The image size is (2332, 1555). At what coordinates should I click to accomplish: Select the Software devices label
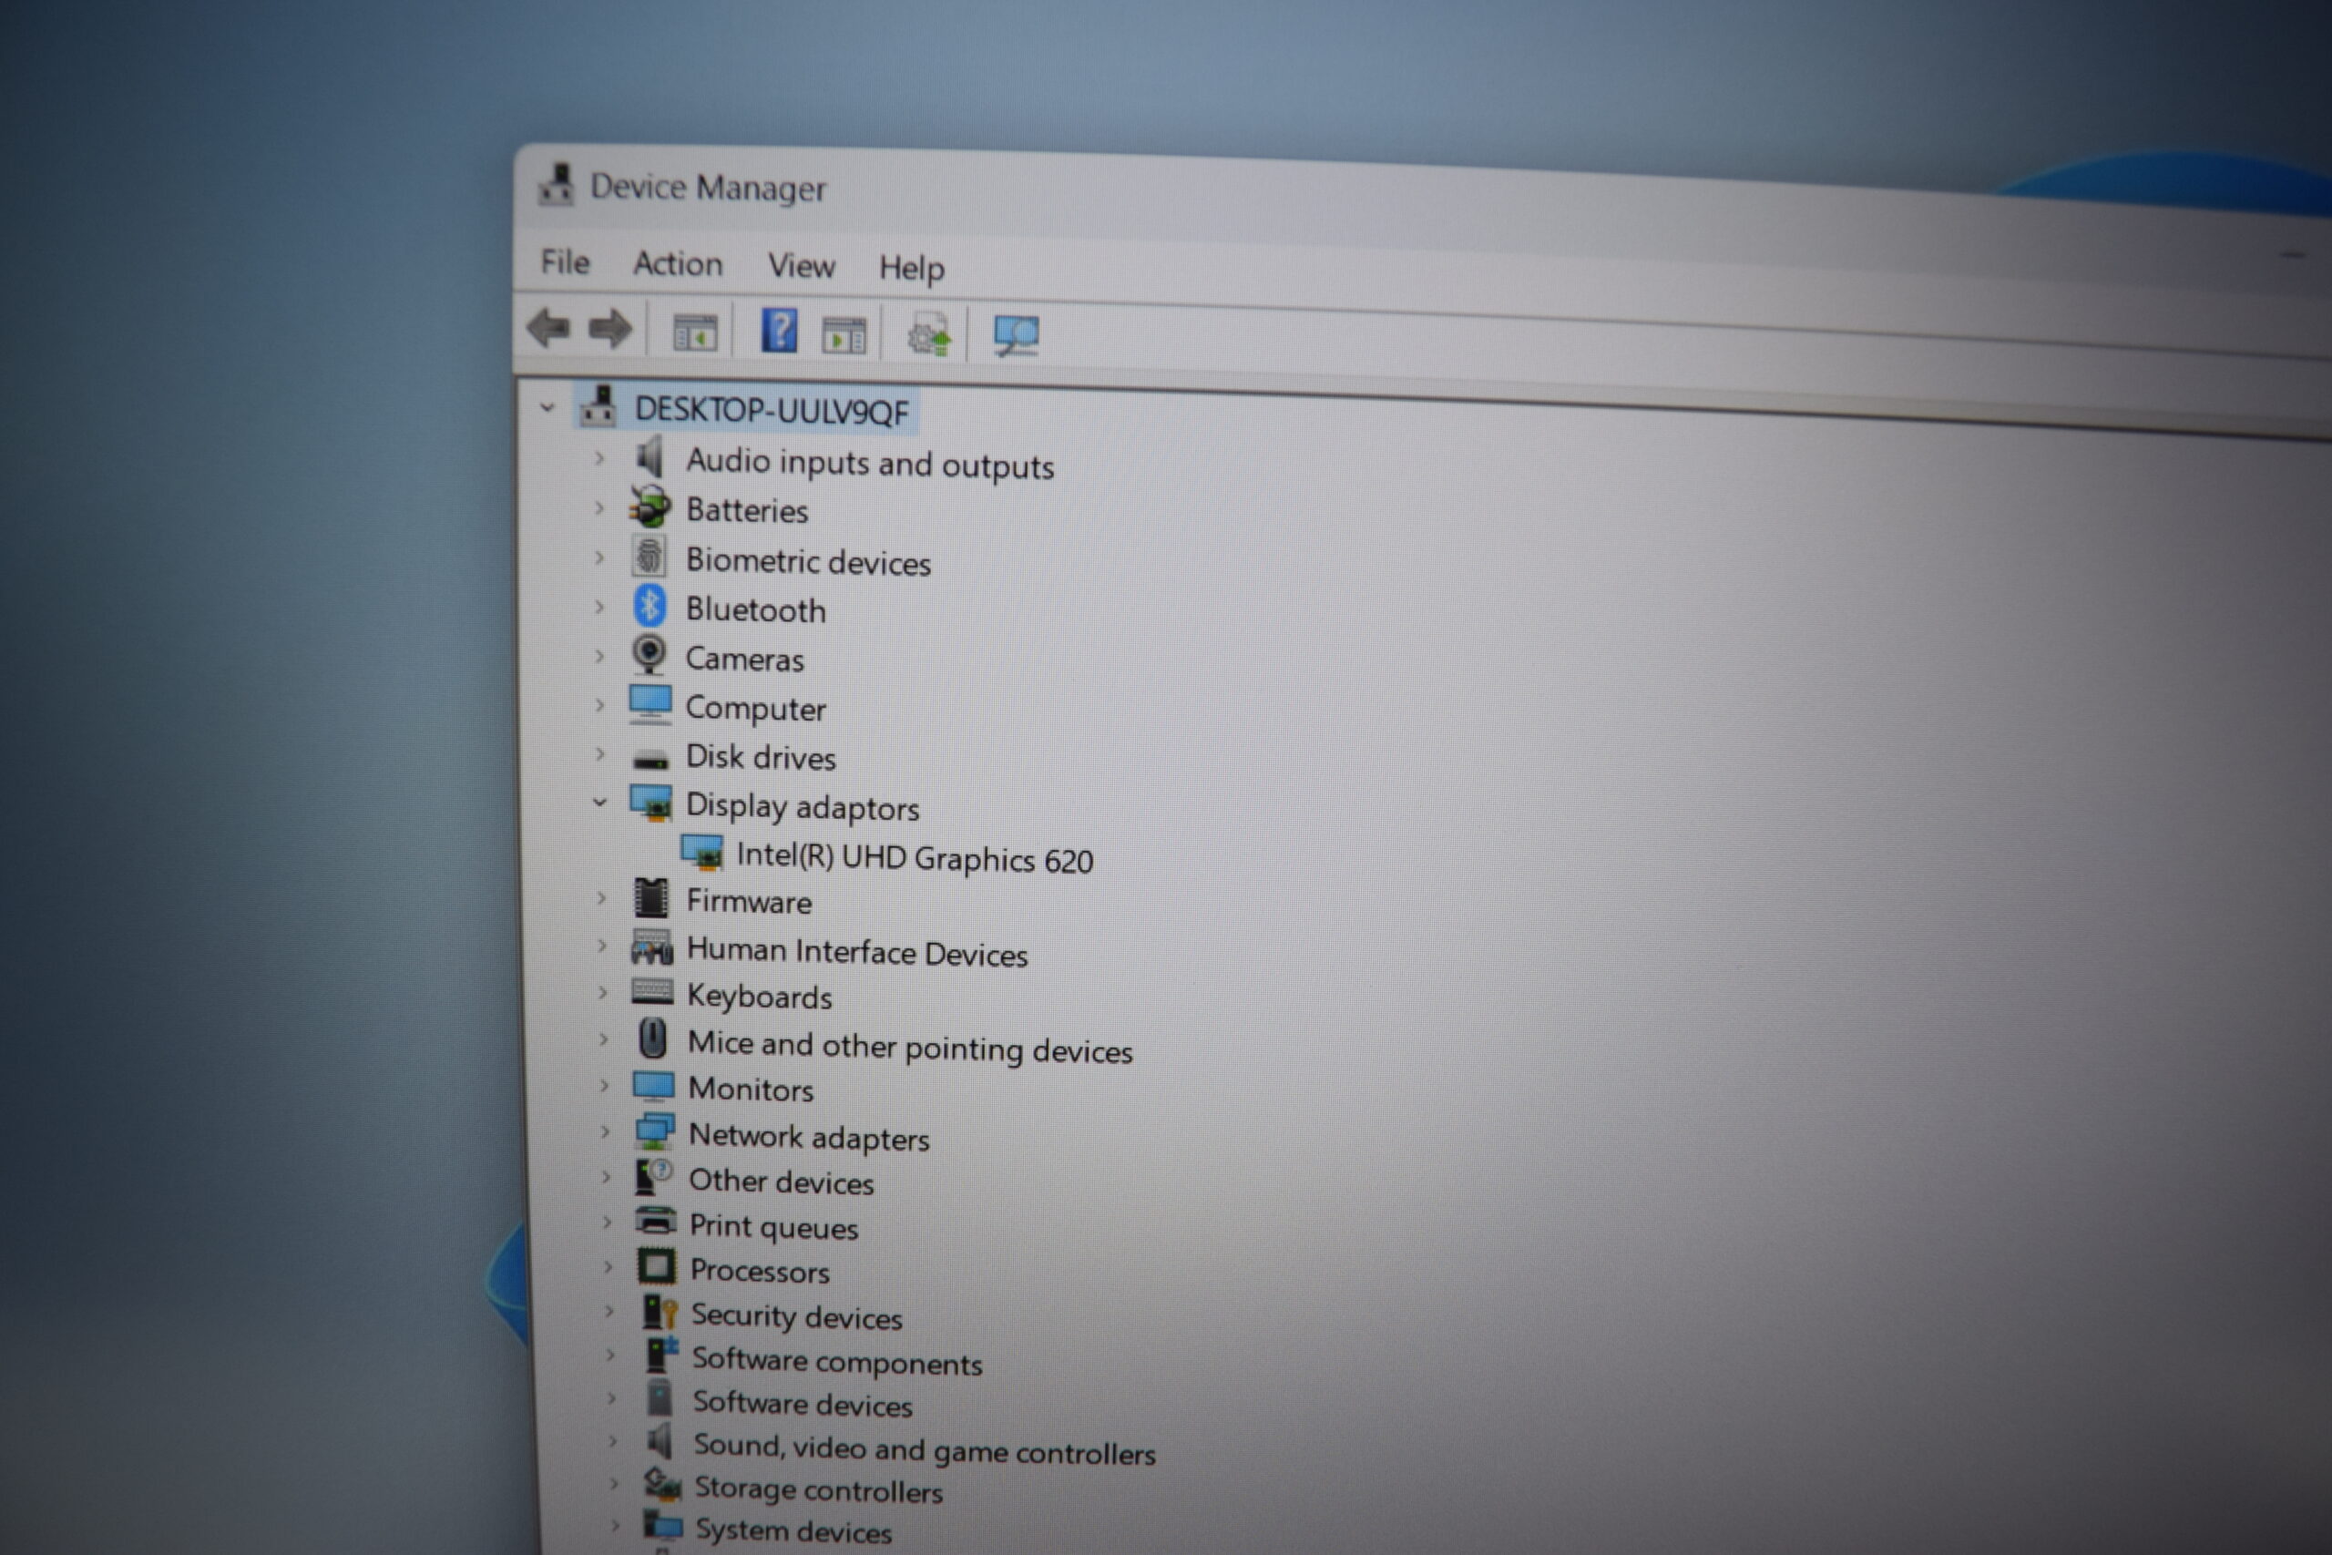[803, 1403]
